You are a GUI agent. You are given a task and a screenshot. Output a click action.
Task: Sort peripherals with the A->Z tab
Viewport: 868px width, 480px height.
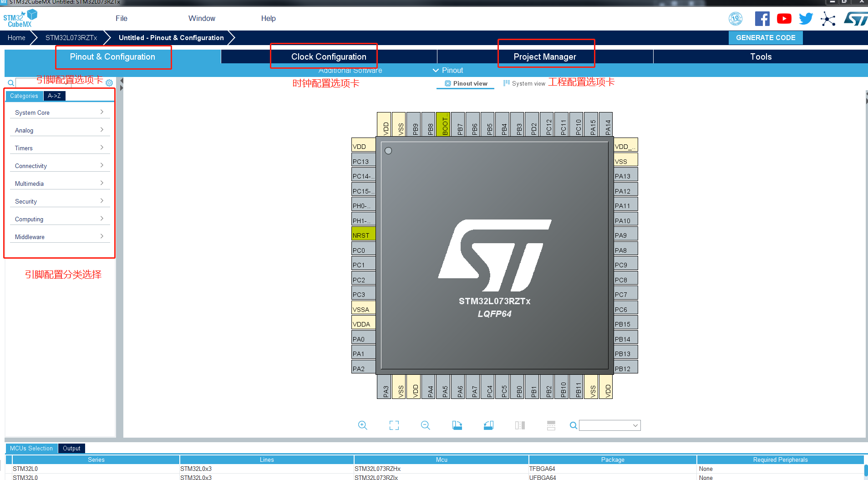point(54,96)
